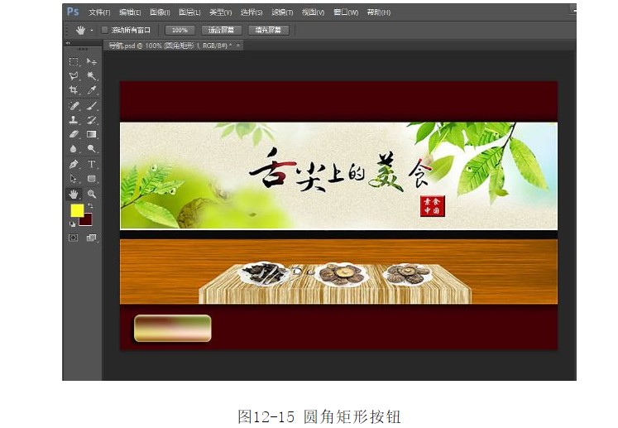
Task: Close the 导航.psd document tab
Action: point(239,46)
